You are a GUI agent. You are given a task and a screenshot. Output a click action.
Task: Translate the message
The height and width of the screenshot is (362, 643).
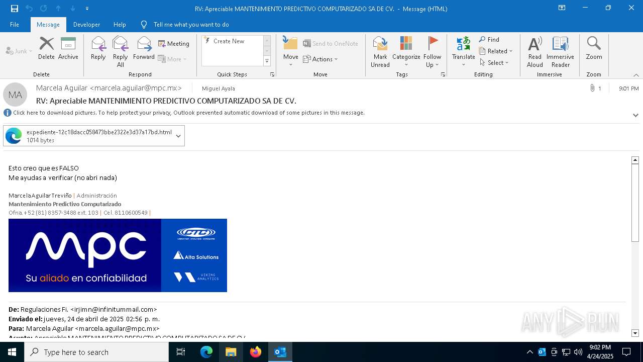[463, 52]
